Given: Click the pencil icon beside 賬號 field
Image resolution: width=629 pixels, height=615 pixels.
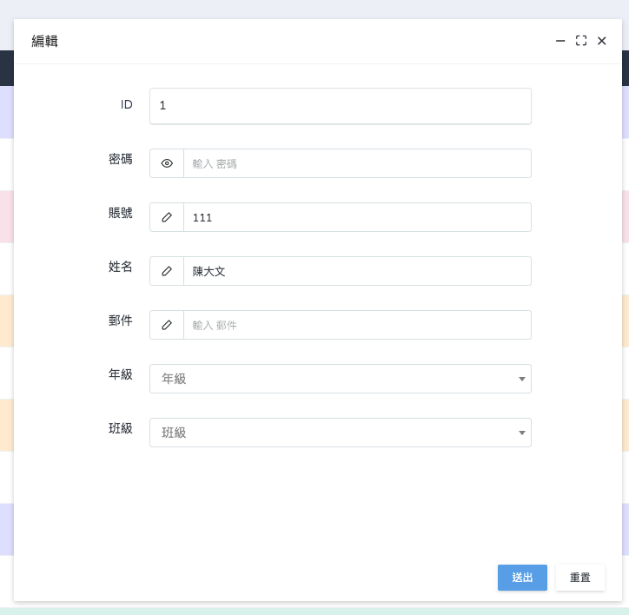Looking at the screenshot, I should (x=167, y=217).
